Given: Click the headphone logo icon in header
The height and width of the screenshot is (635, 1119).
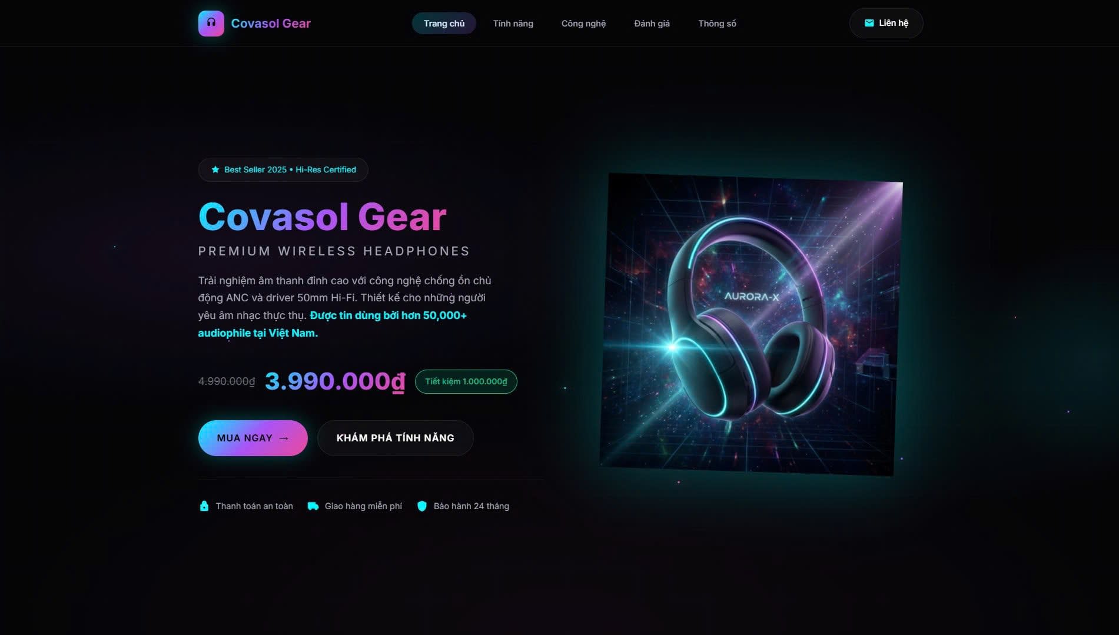Looking at the screenshot, I should [x=211, y=24].
